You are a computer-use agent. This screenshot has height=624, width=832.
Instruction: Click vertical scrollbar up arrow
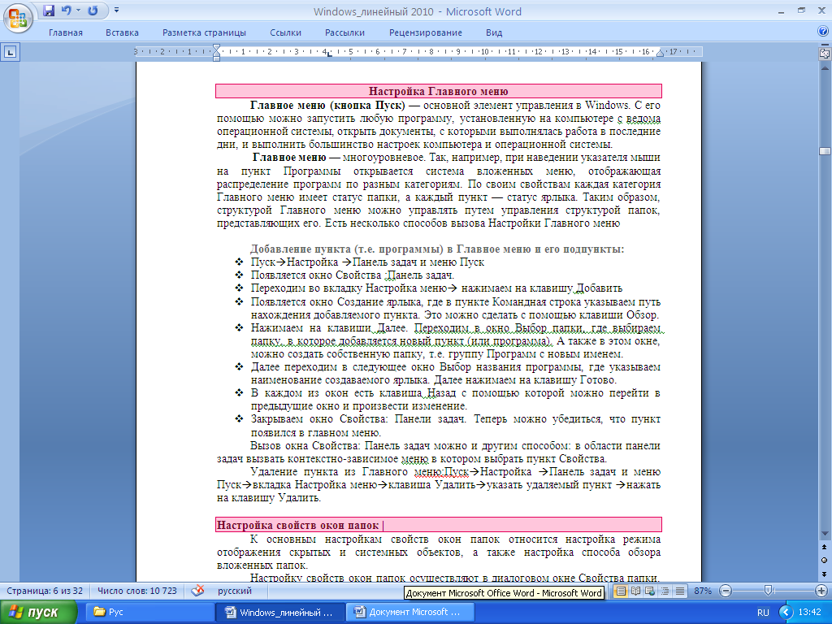[825, 68]
